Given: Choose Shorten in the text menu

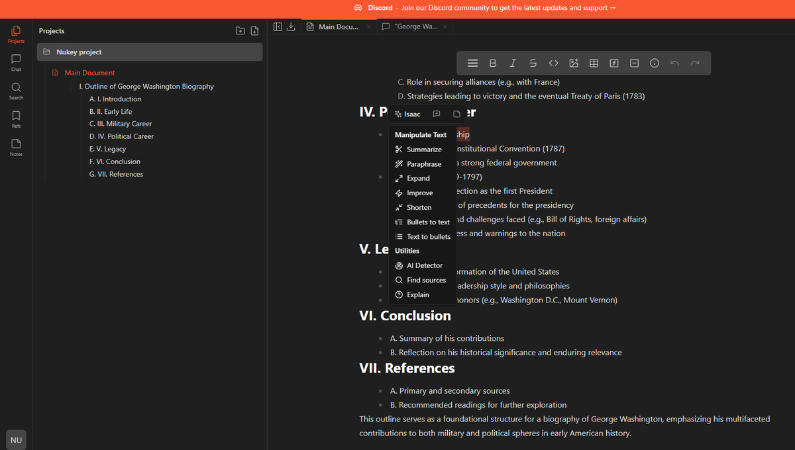Looking at the screenshot, I should (x=423, y=208).
